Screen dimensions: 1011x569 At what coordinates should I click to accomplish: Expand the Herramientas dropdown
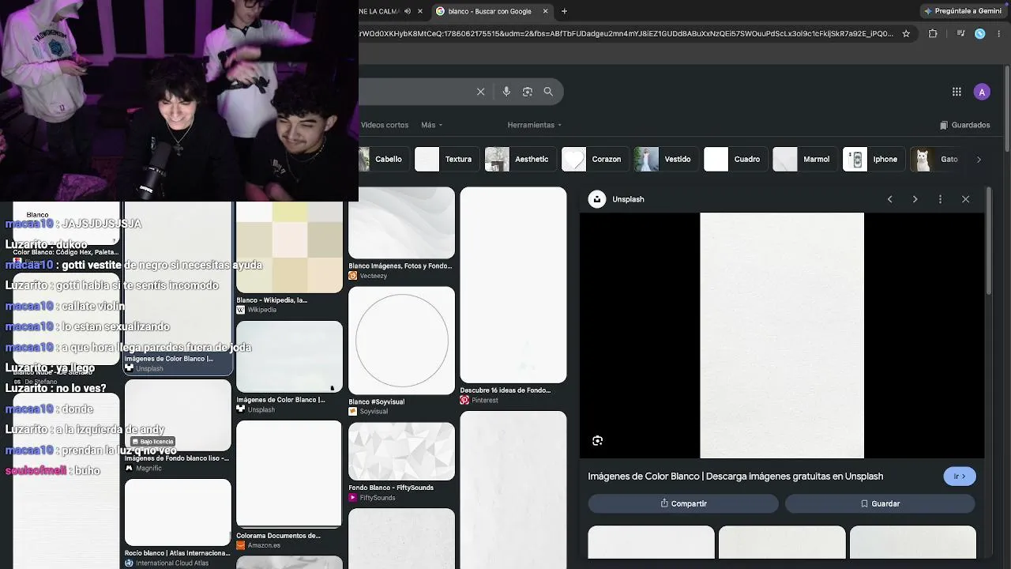[x=535, y=125]
